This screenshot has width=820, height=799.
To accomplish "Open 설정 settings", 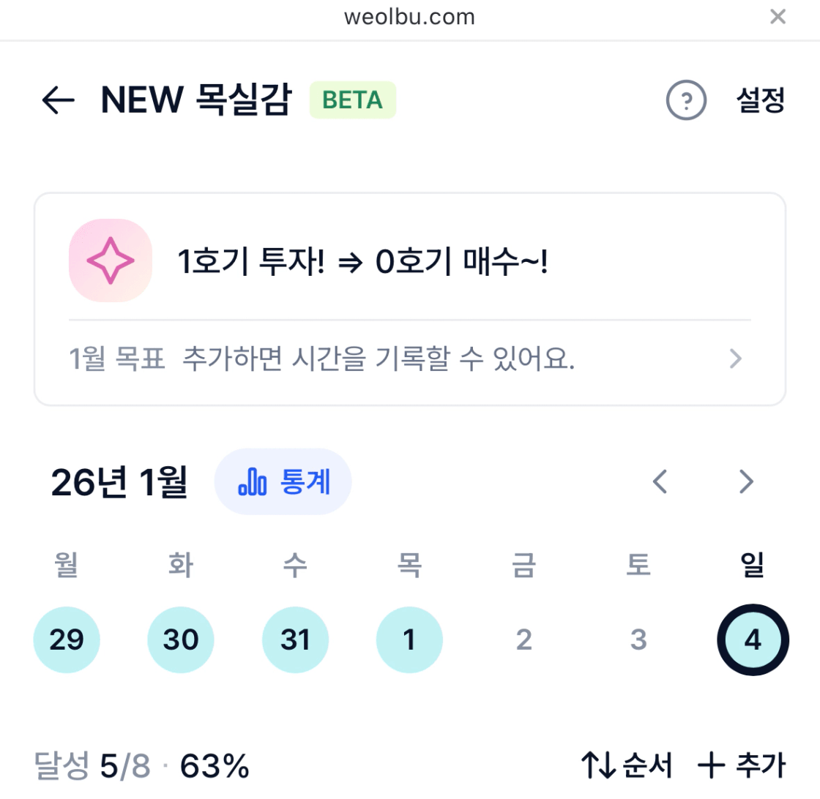I will tap(761, 100).
